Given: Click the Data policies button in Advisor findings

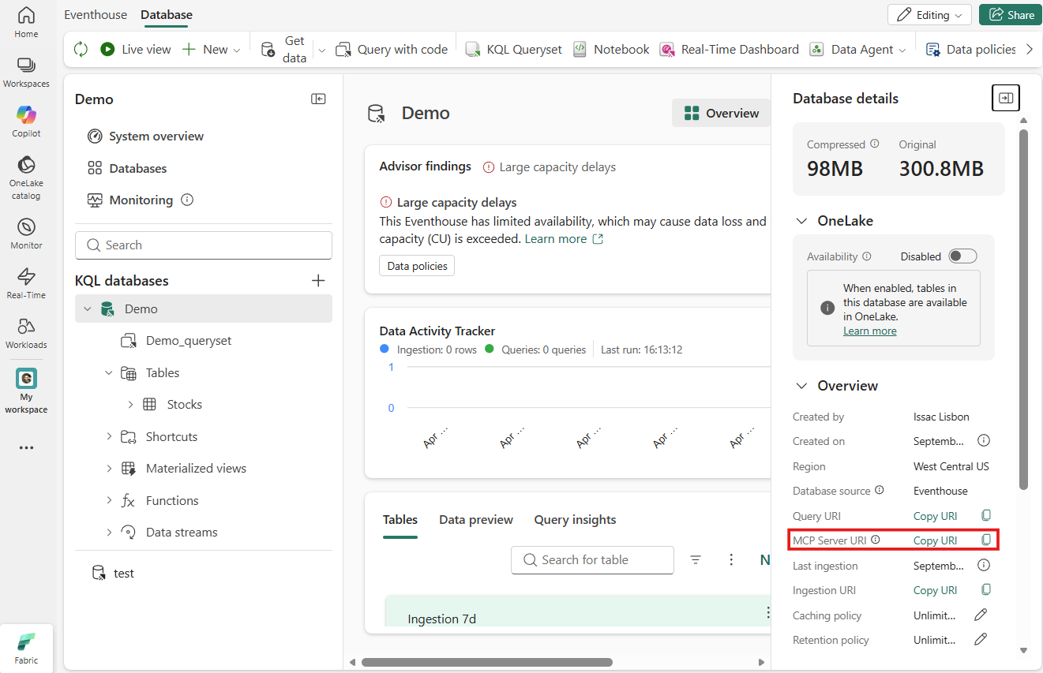Looking at the screenshot, I should click(417, 266).
